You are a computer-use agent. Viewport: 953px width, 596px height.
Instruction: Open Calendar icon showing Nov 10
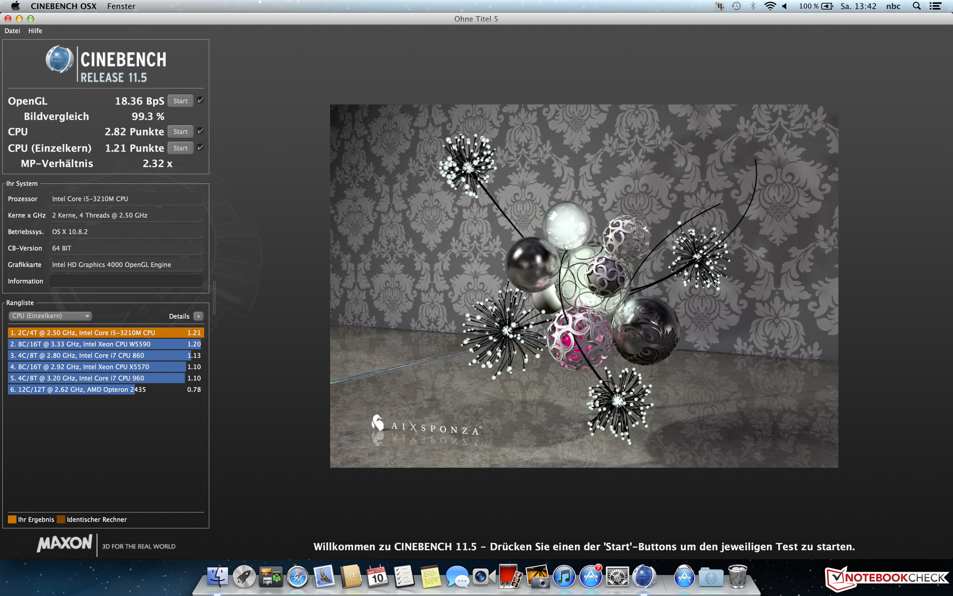(x=377, y=577)
